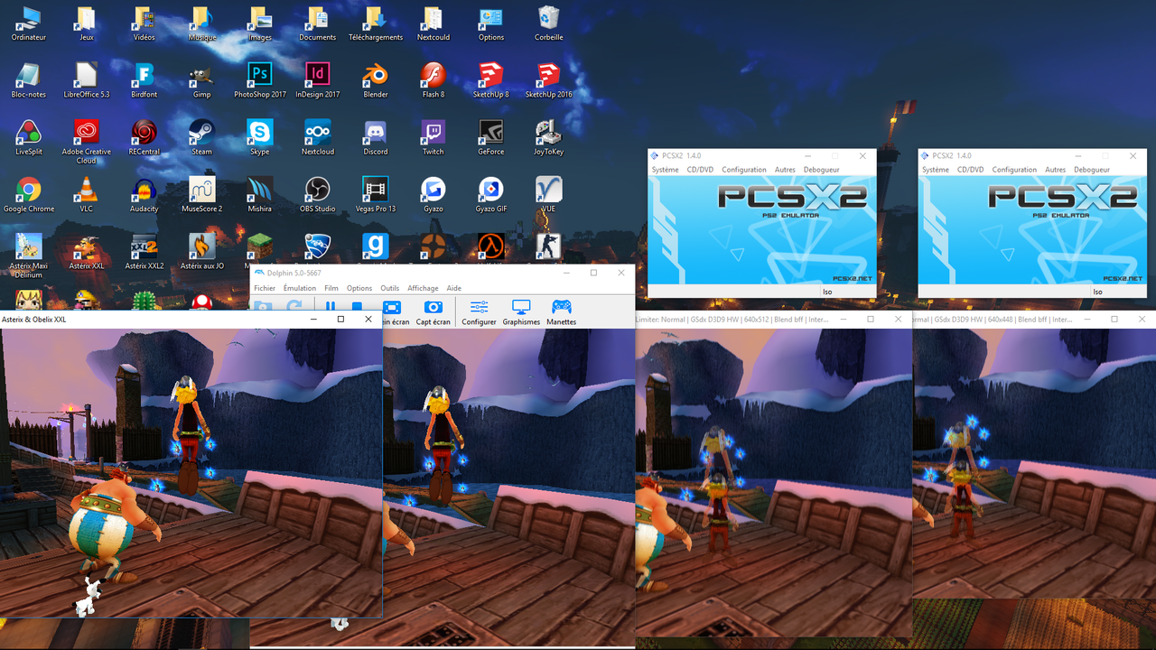Click Asterix & Obelix XXL window title bar

(191, 319)
